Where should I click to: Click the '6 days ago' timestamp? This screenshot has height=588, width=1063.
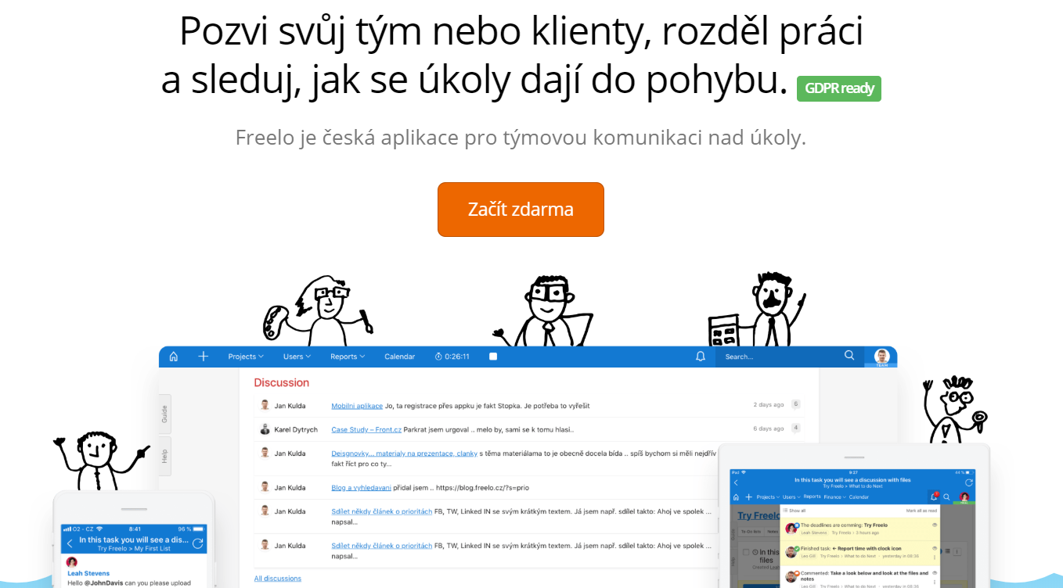point(769,428)
